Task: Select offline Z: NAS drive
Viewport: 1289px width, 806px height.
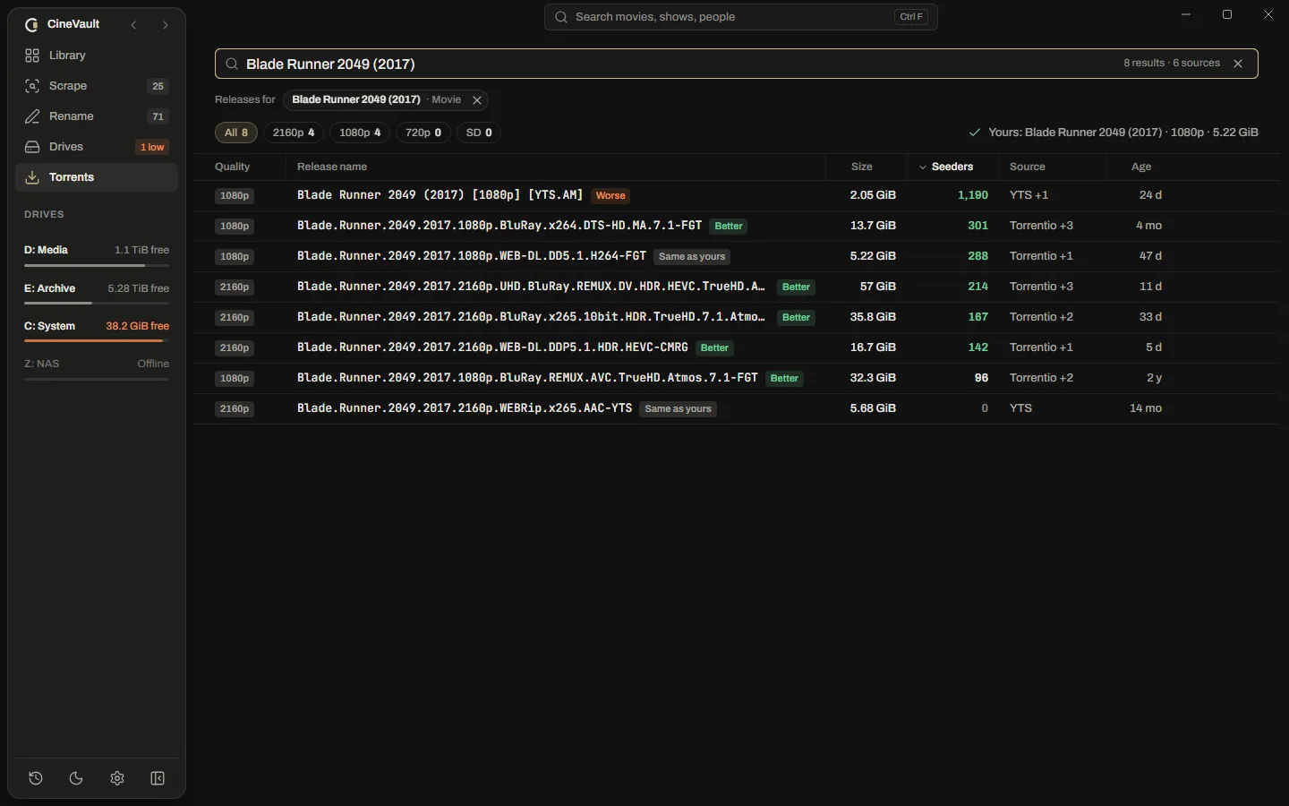Action: pos(97,368)
